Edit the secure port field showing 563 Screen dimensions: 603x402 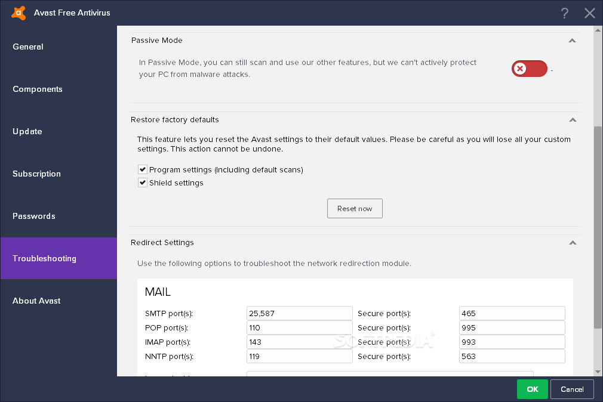[x=512, y=356]
